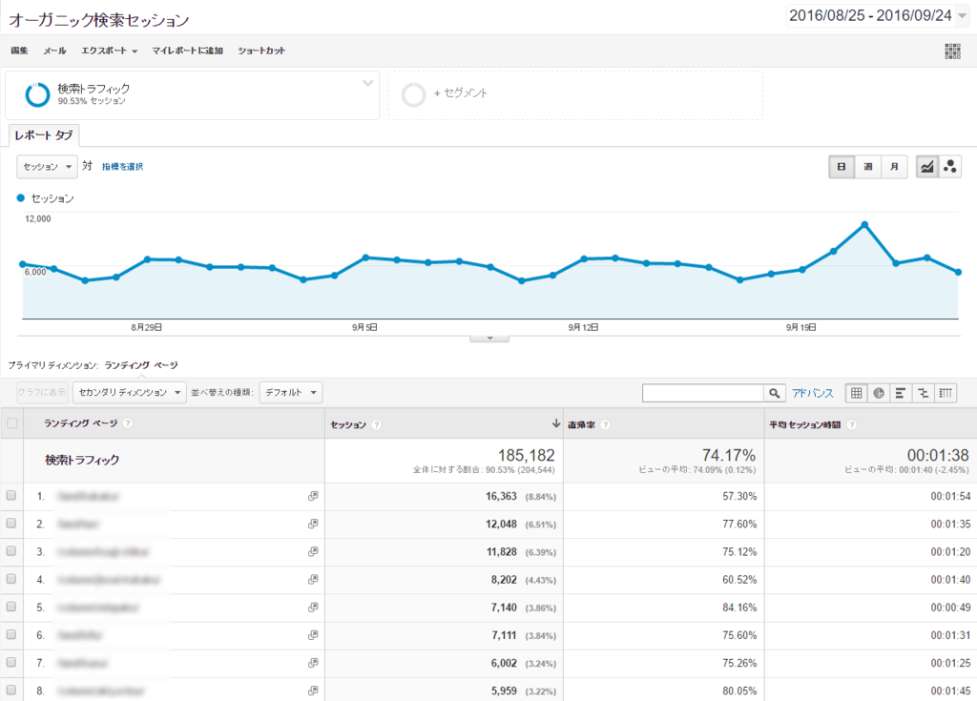Open the デフォルト sort type dropdown
This screenshot has height=701, width=977.
(x=290, y=393)
